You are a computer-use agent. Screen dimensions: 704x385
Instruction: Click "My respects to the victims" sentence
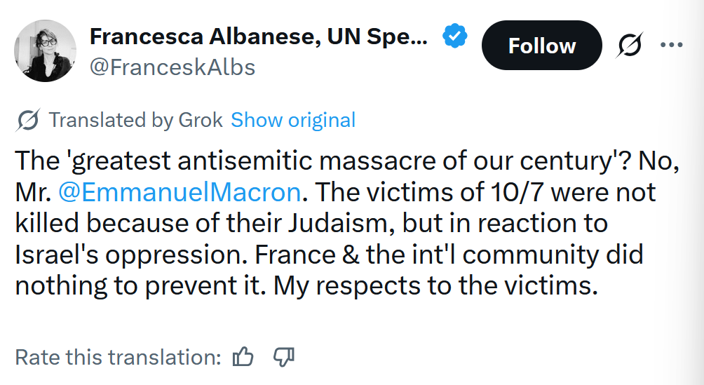click(435, 286)
